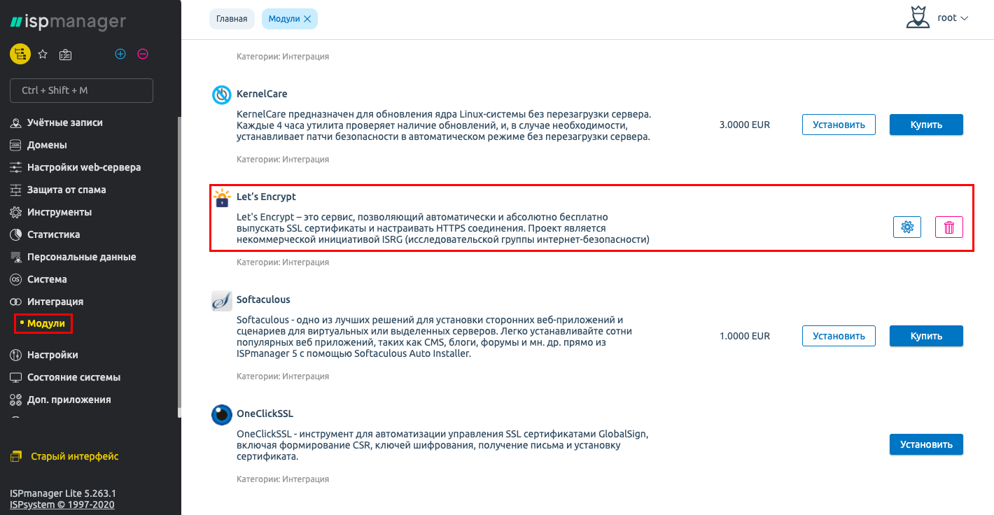Click the 1.0000 EUR price
Screen dimensions: 994x515
[x=744, y=336]
